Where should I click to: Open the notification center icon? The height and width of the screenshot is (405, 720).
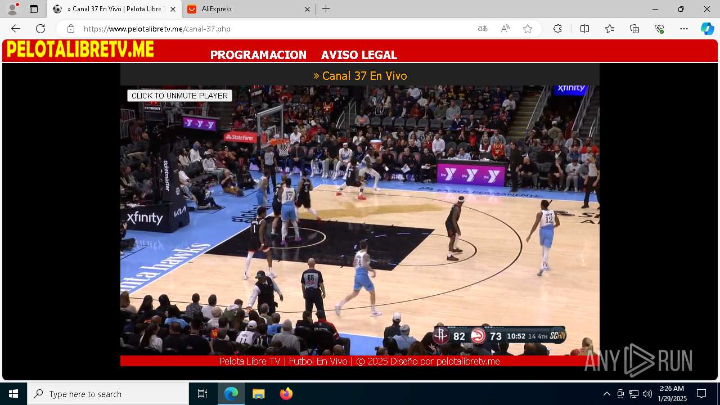pyautogui.click(x=701, y=394)
